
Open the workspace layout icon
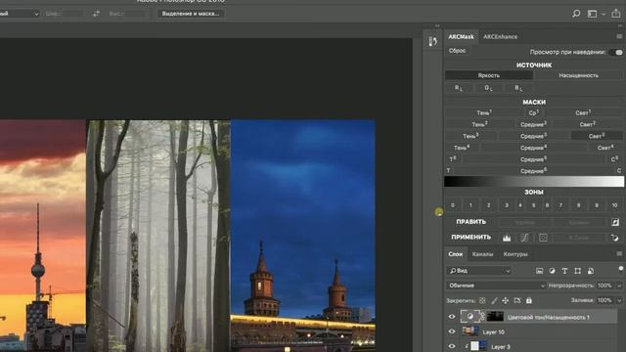(x=593, y=14)
